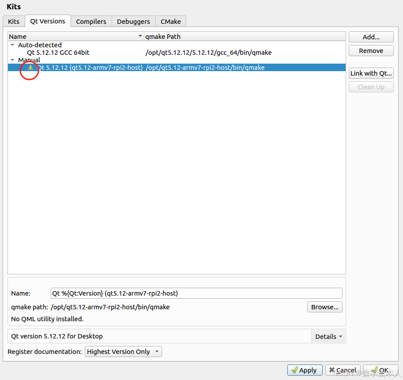Open the Debuggers tab

[x=133, y=21]
